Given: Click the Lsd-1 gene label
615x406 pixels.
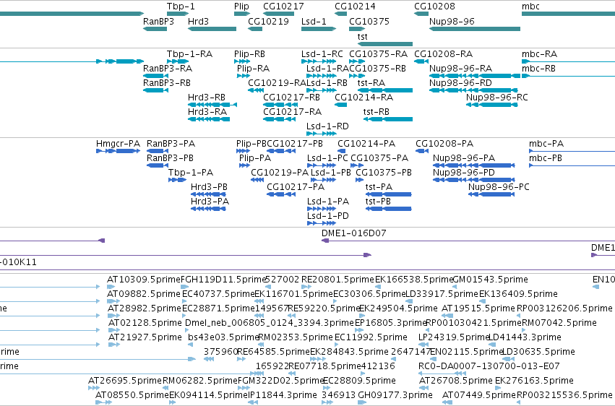Looking at the screenshot, I should point(314,21).
